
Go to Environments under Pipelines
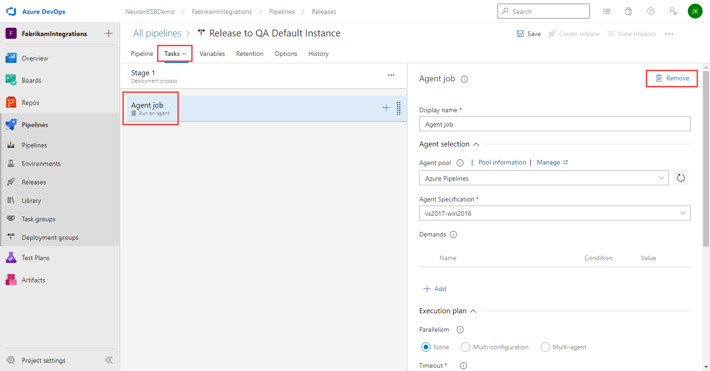click(41, 164)
